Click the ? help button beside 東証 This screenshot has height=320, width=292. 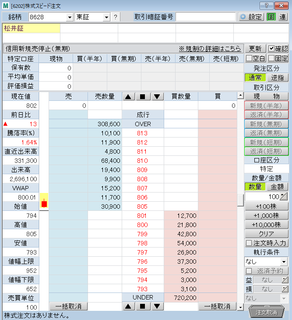(115, 17)
